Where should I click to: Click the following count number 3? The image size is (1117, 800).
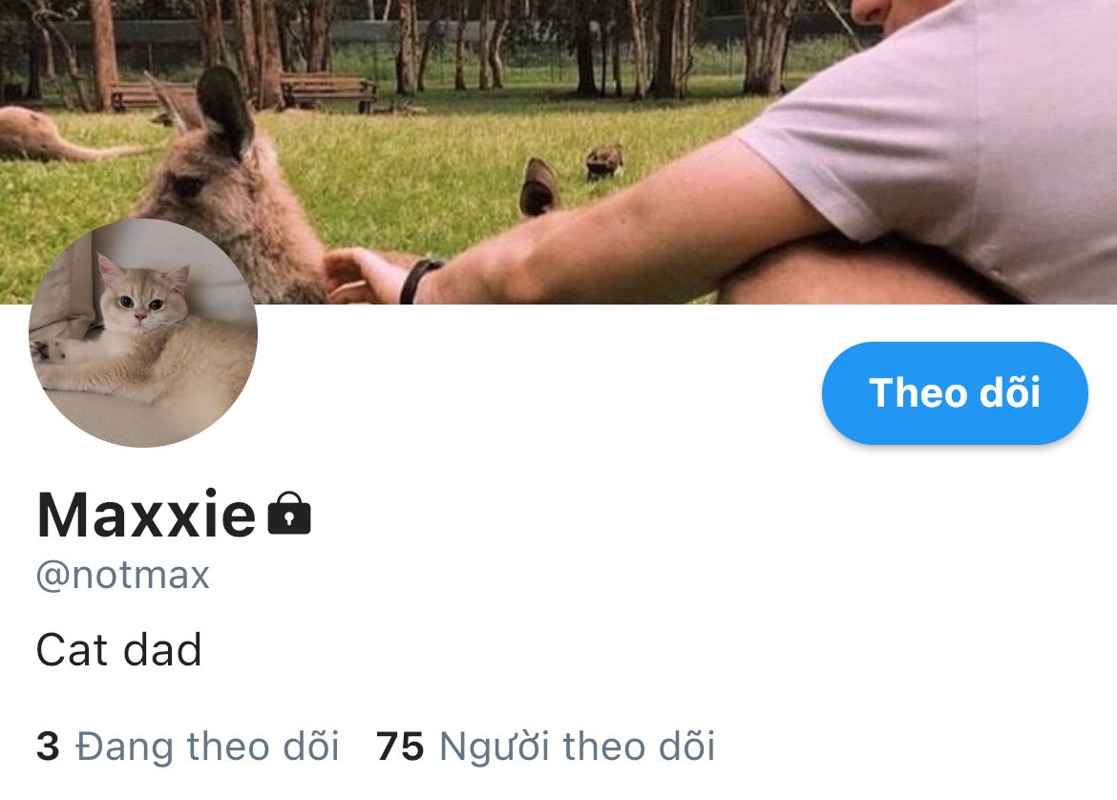coord(48,746)
